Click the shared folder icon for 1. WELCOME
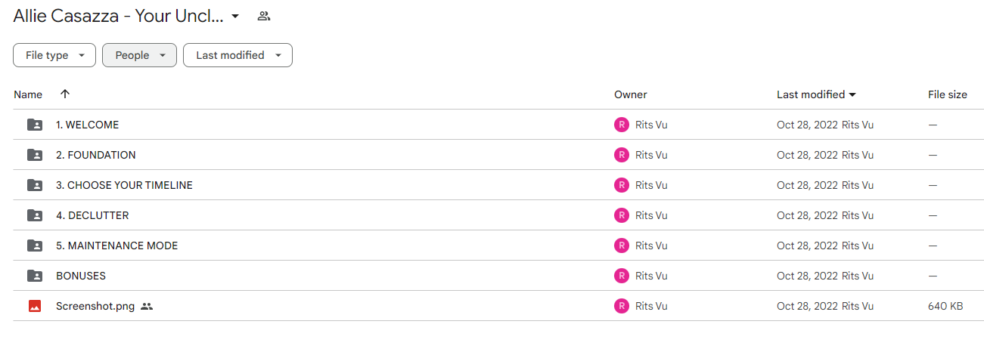The width and height of the screenshot is (984, 349). 35,125
